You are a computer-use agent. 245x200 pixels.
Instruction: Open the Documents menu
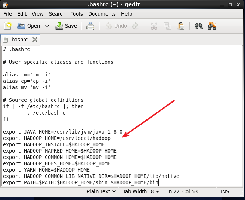102,14
